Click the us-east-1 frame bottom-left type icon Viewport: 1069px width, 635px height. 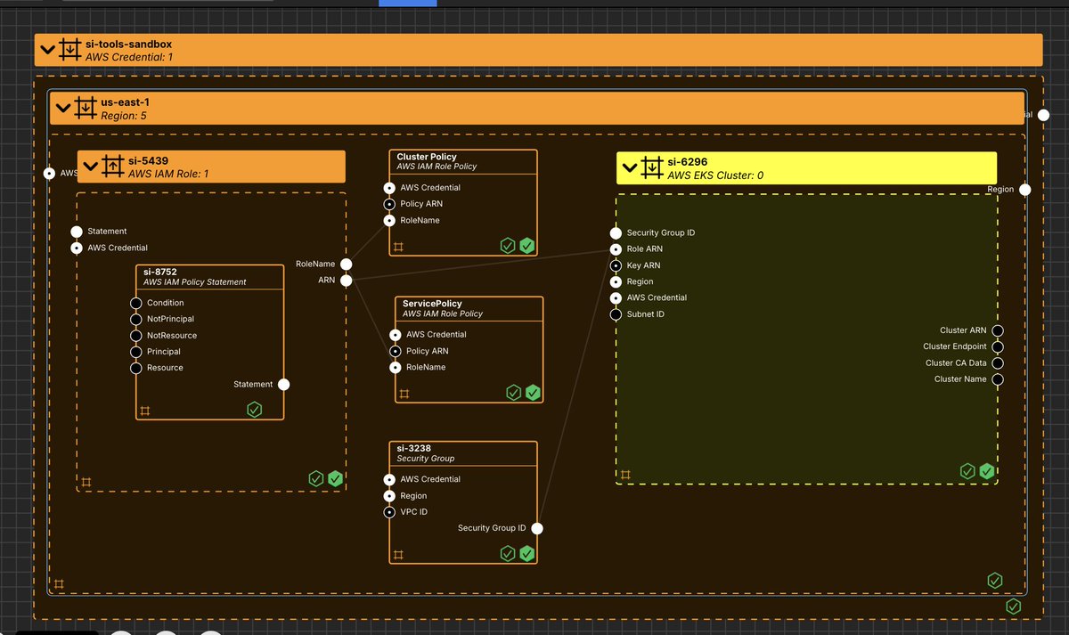click(59, 584)
